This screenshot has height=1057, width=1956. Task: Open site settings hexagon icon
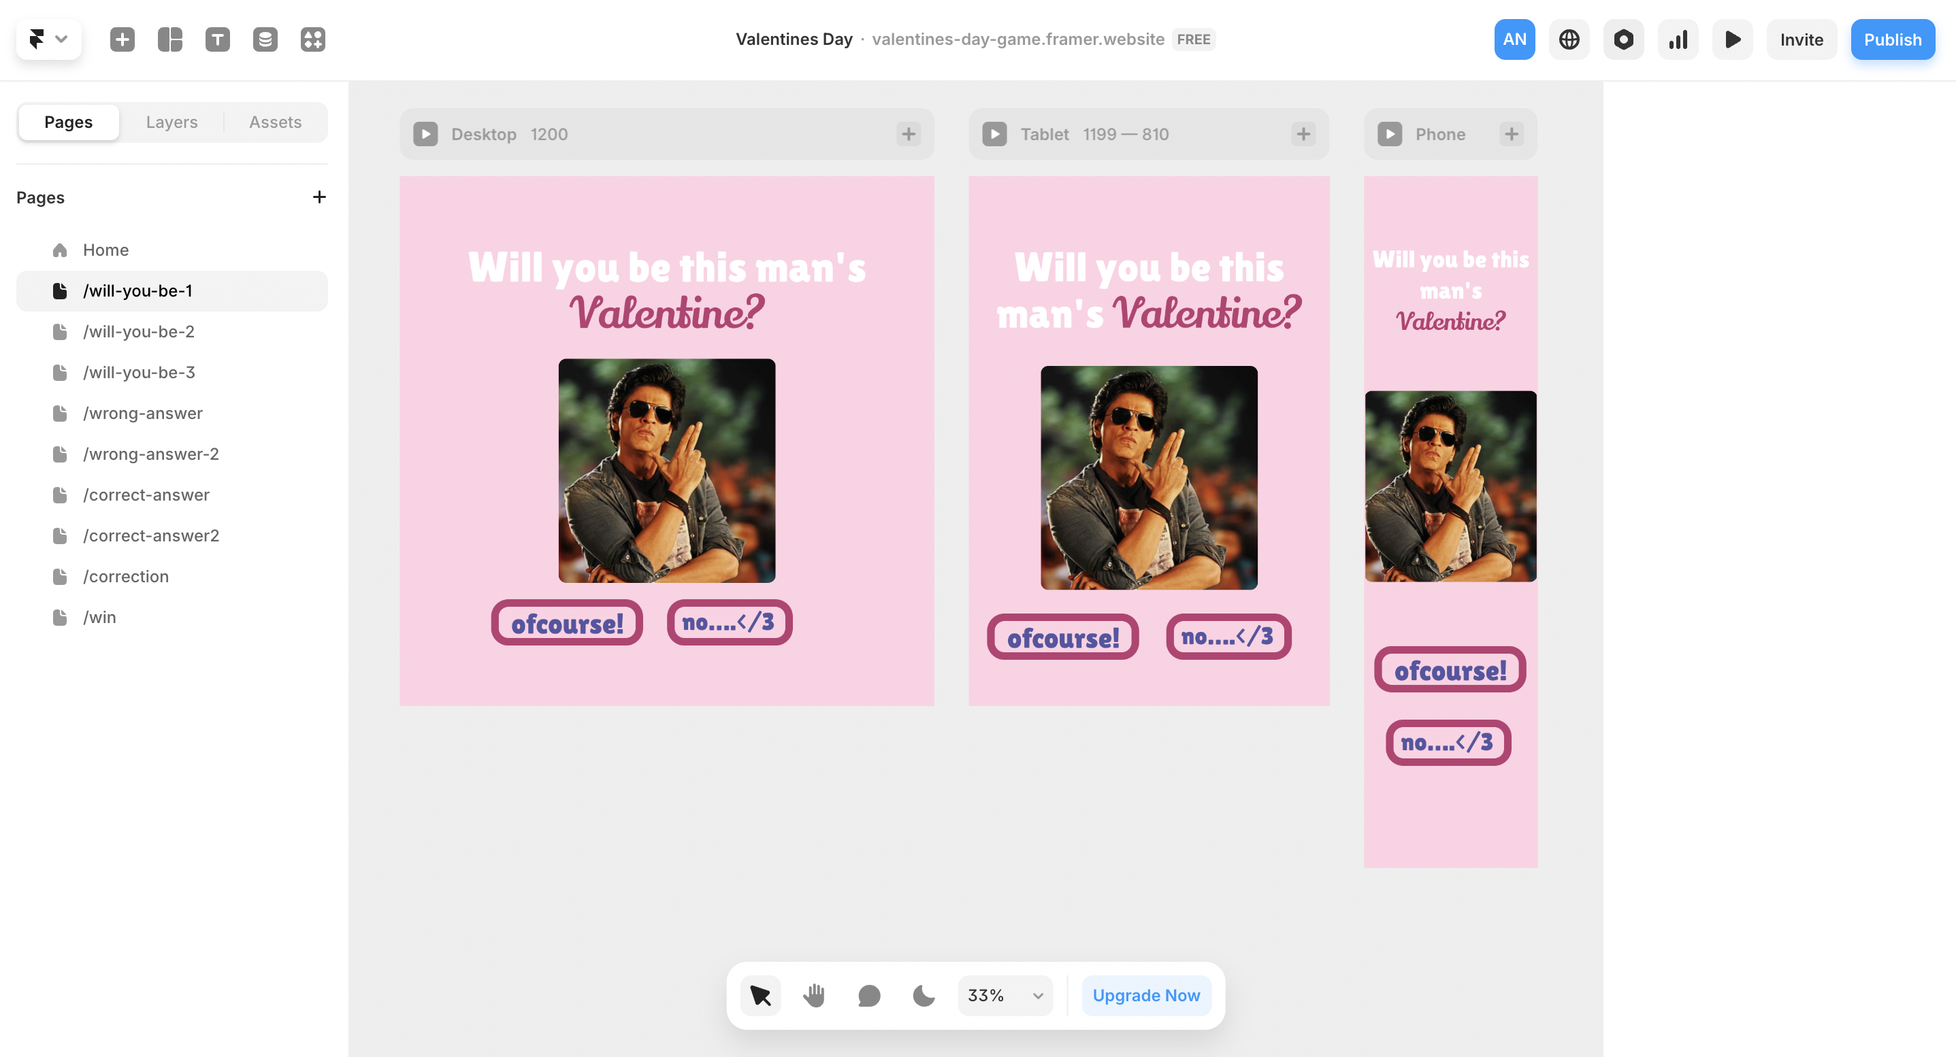click(1623, 39)
